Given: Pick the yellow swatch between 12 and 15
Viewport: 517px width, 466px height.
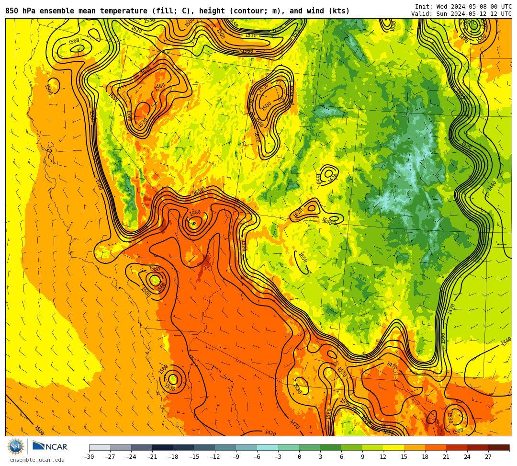Looking at the screenshot, I should coord(394,447).
